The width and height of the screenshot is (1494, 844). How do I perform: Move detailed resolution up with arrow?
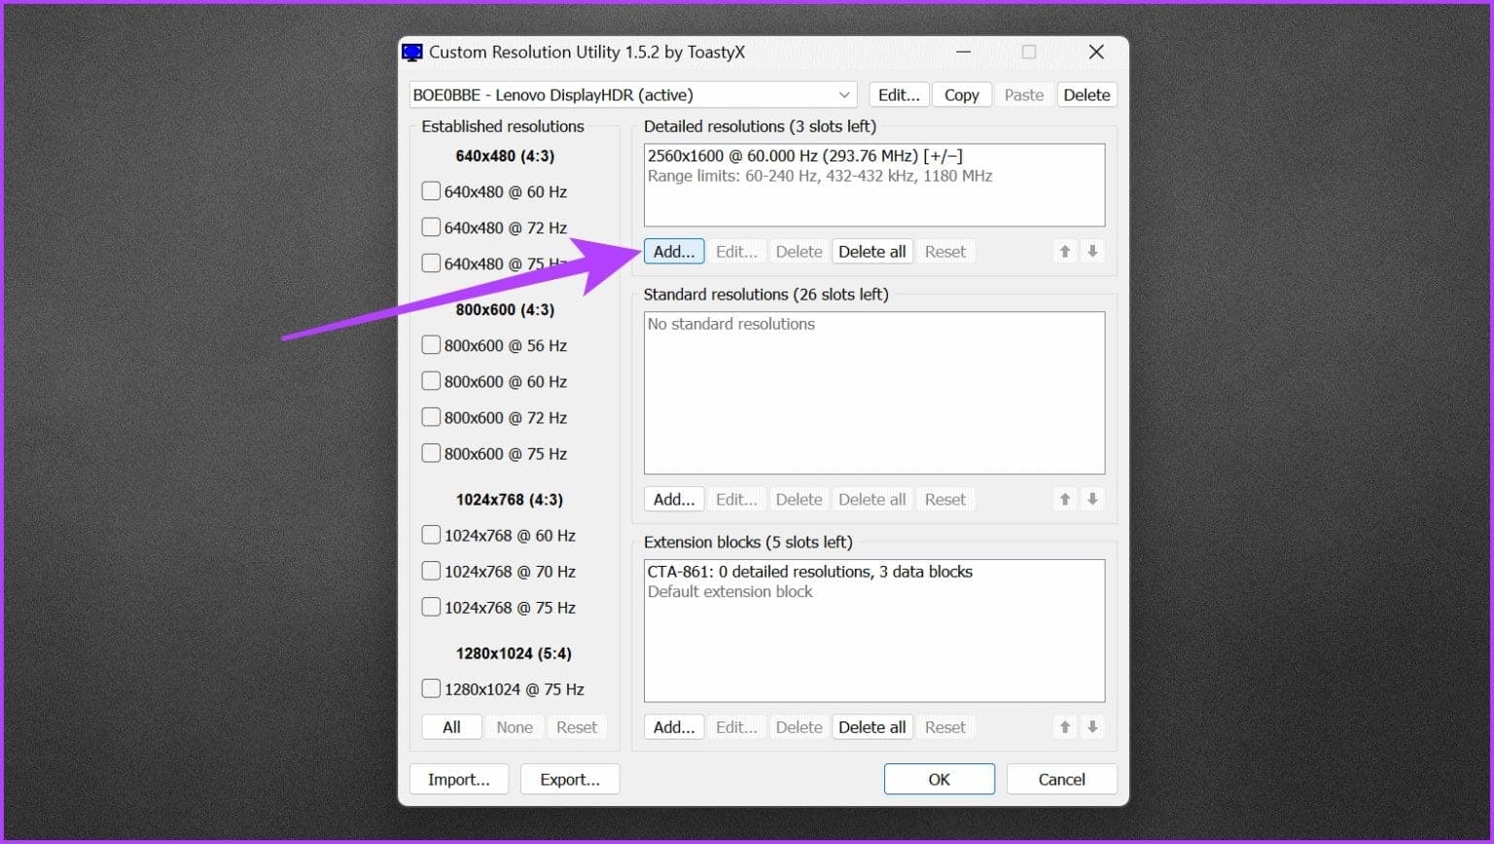tap(1065, 252)
